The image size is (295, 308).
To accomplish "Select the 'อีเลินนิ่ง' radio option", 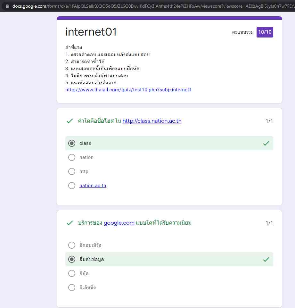I will point(72,287).
